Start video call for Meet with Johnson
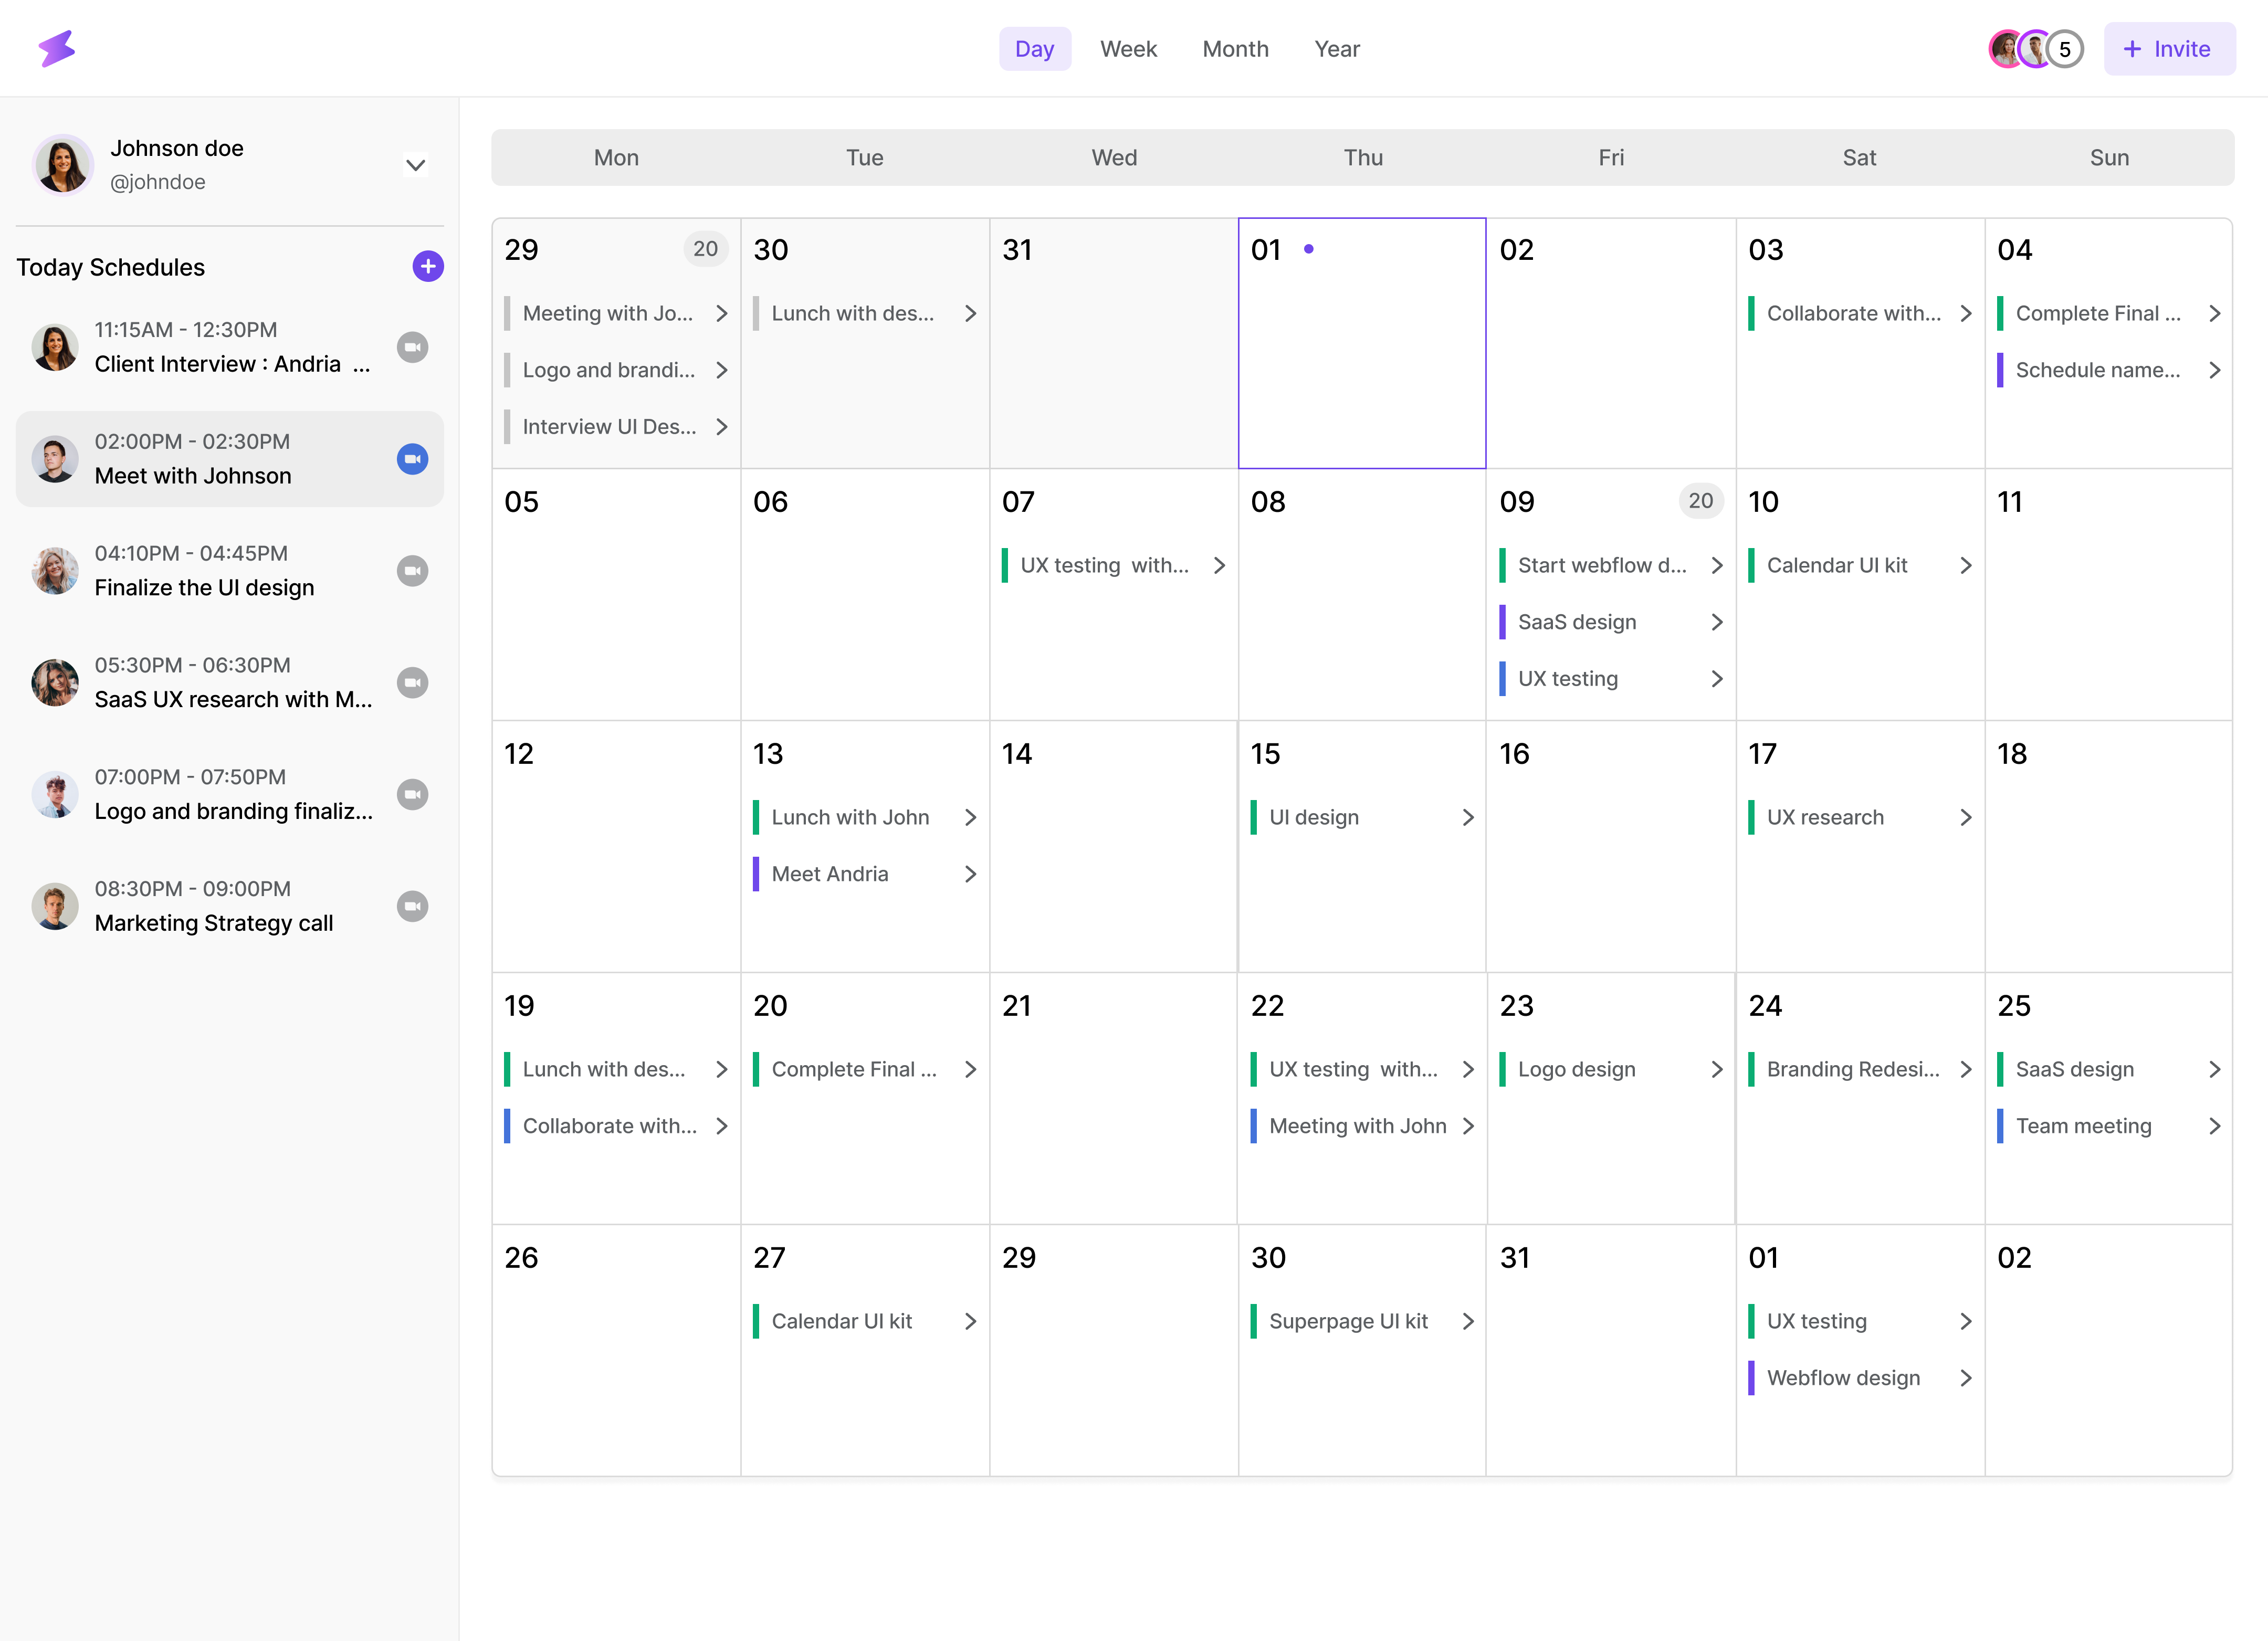The height and width of the screenshot is (1641, 2268). [413, 459]
